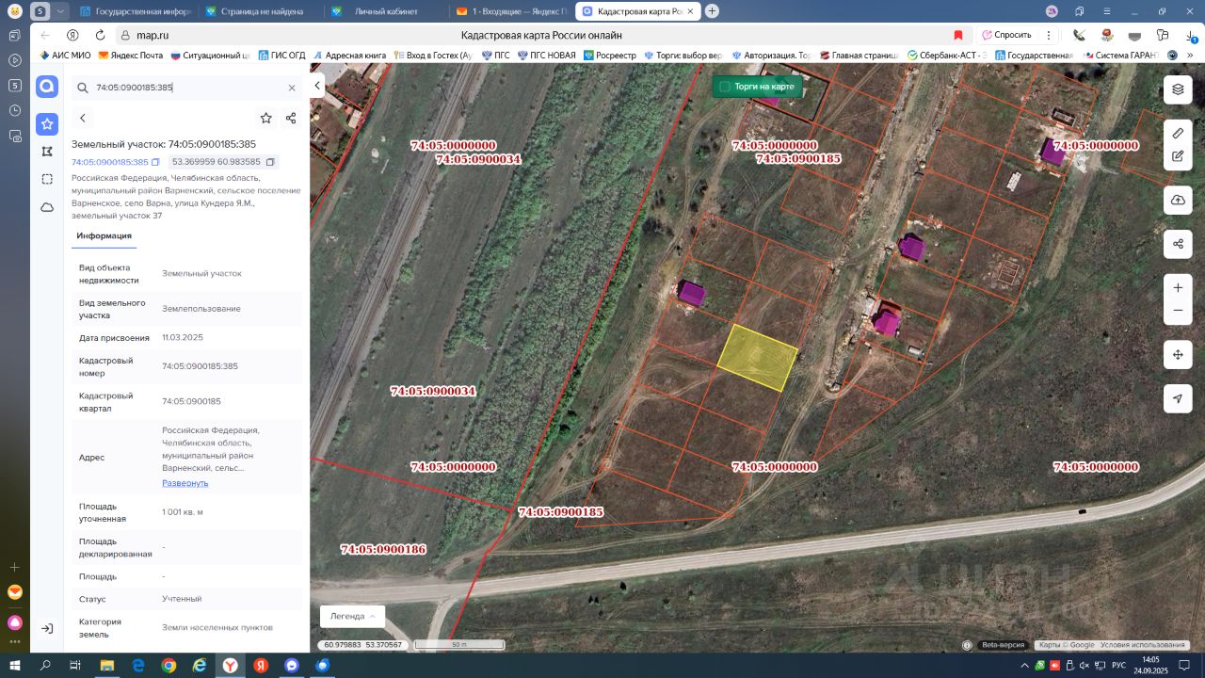
Task: Share the current map view
Action: [1178, 244]
